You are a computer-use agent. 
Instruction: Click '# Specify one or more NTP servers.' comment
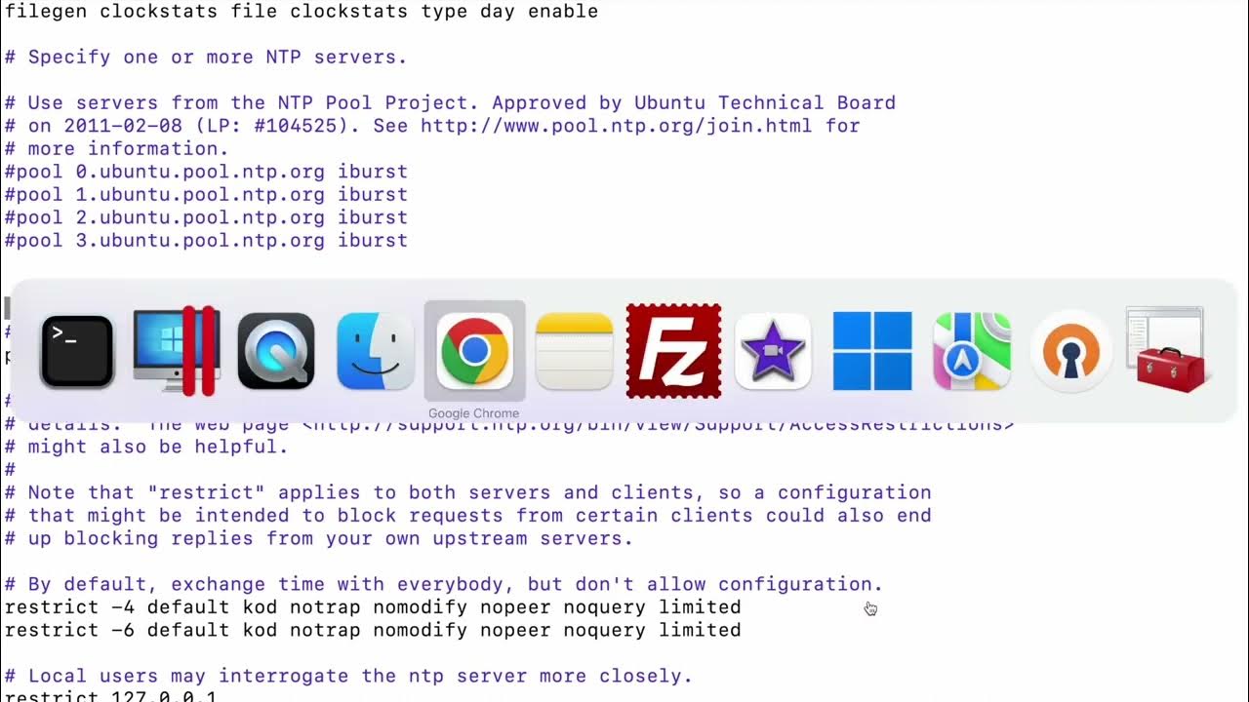[206, 58]
